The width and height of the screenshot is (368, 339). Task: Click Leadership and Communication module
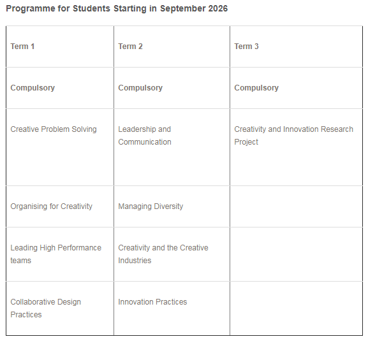pyautogui.click(x=145, y=136)
